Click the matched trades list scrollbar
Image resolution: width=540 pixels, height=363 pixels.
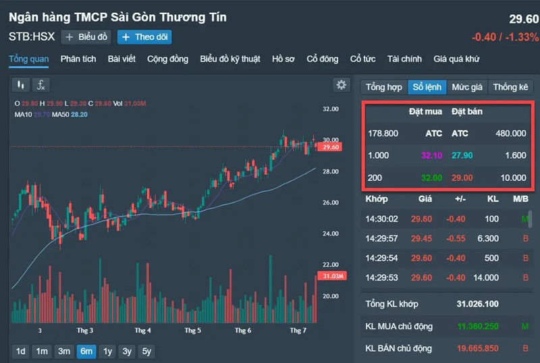pos(531,219)
